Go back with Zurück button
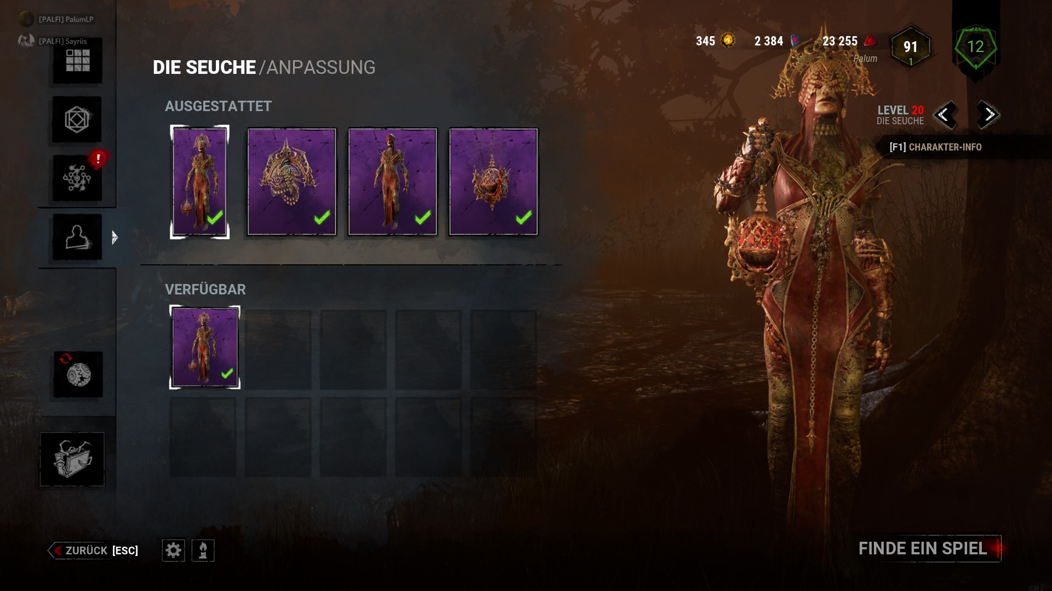The width and height of the screenshot is (1052, 591). [x=93, y=551]
